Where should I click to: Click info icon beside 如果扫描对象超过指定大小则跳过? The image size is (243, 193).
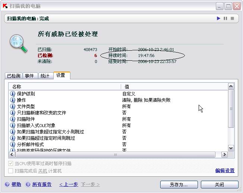pos(13,132)
